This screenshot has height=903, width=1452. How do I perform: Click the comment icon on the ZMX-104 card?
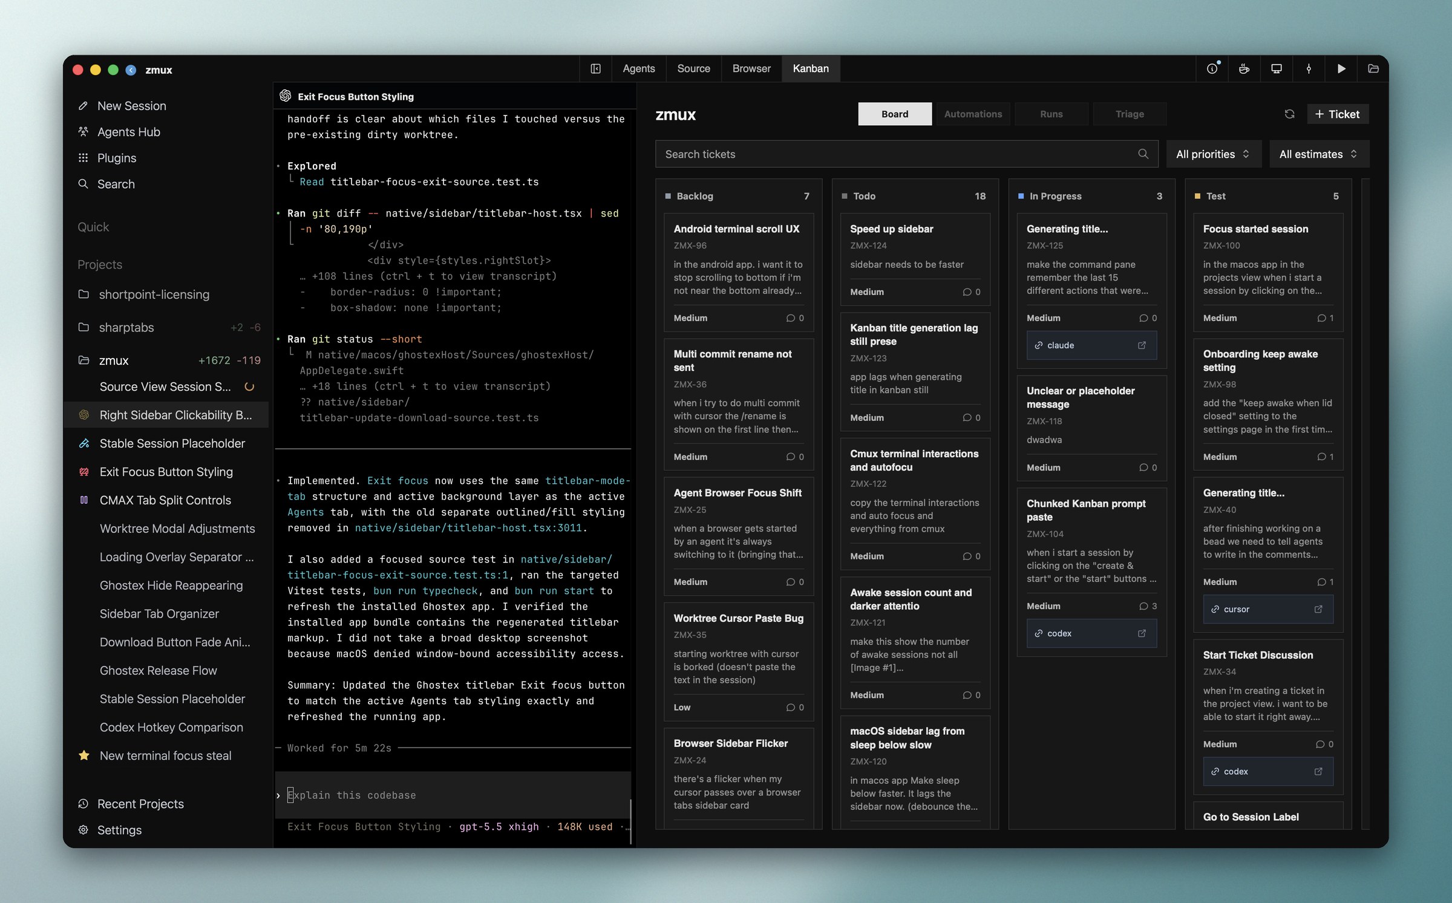(1143, 606)
